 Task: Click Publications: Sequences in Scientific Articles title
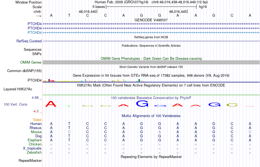151,46
